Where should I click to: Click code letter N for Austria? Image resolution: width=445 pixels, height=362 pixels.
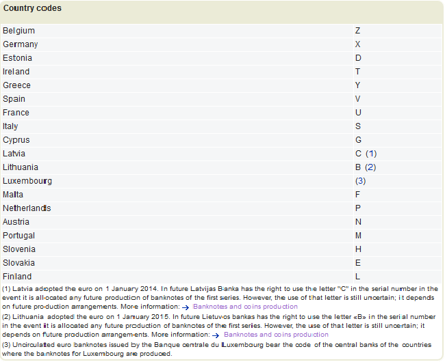pos(358,222)
